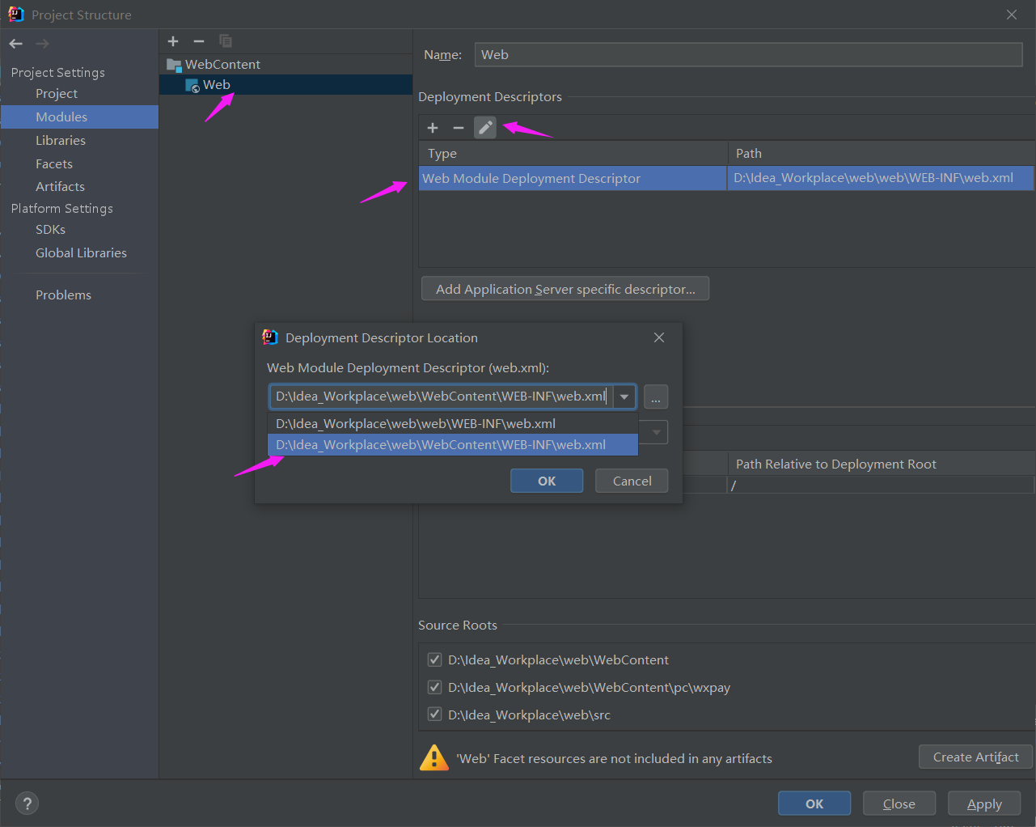This screenshot has width=1036, height=827.
Task: Open the help question mark
Action: tap(27, 804)
